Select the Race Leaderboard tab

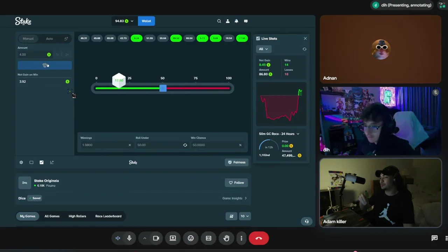108,216
